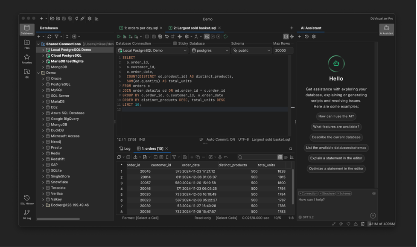Click the Max Rows input showing 20000

(283, 50)
